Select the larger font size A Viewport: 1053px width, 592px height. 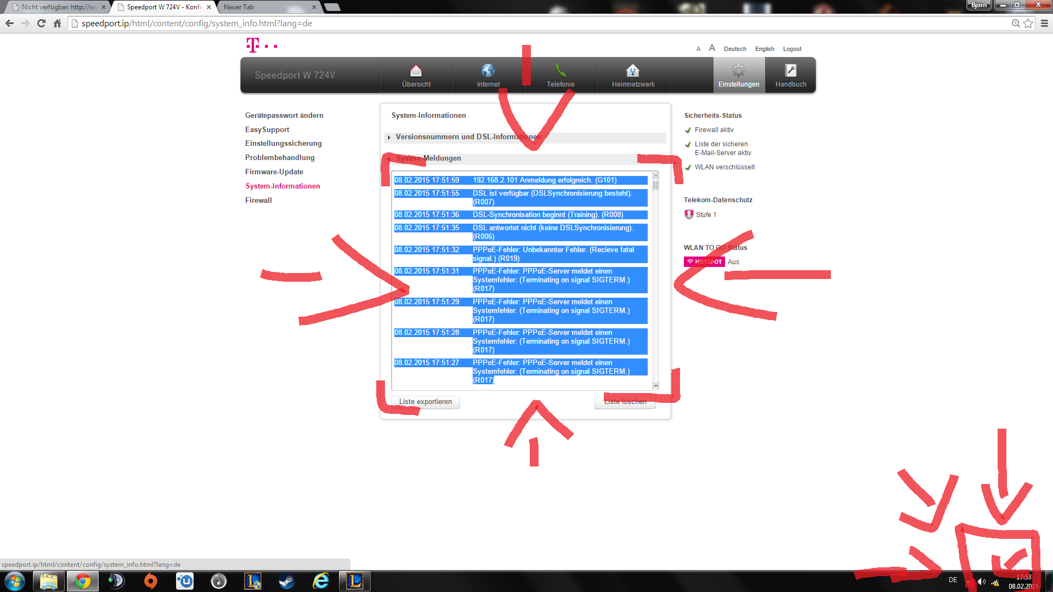[x=712, y=48]
